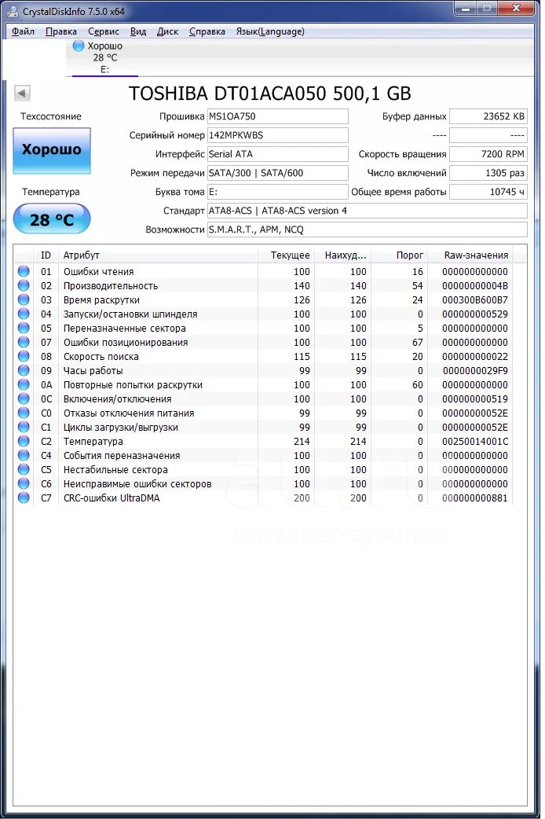545x819 pixels.
Task: Click the 28 °C temperature indicator
Action: click(52, 219)
